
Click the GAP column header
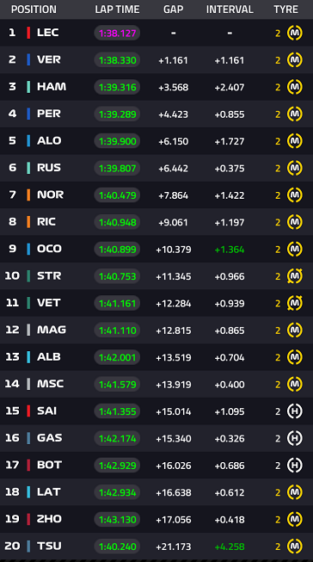(174, 9)
